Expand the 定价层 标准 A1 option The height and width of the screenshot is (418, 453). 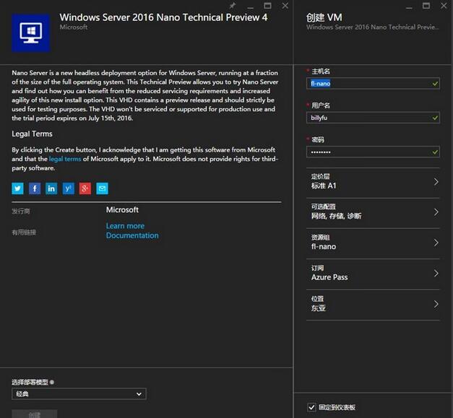(373, 182)
